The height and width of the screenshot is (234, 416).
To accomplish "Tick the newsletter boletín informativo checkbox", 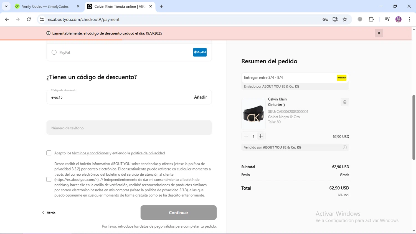I will (49, 179).
